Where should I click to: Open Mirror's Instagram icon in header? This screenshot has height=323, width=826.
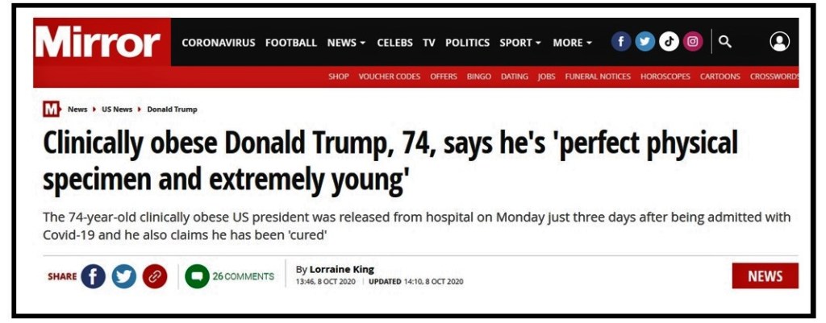click(x=692, y=42)
